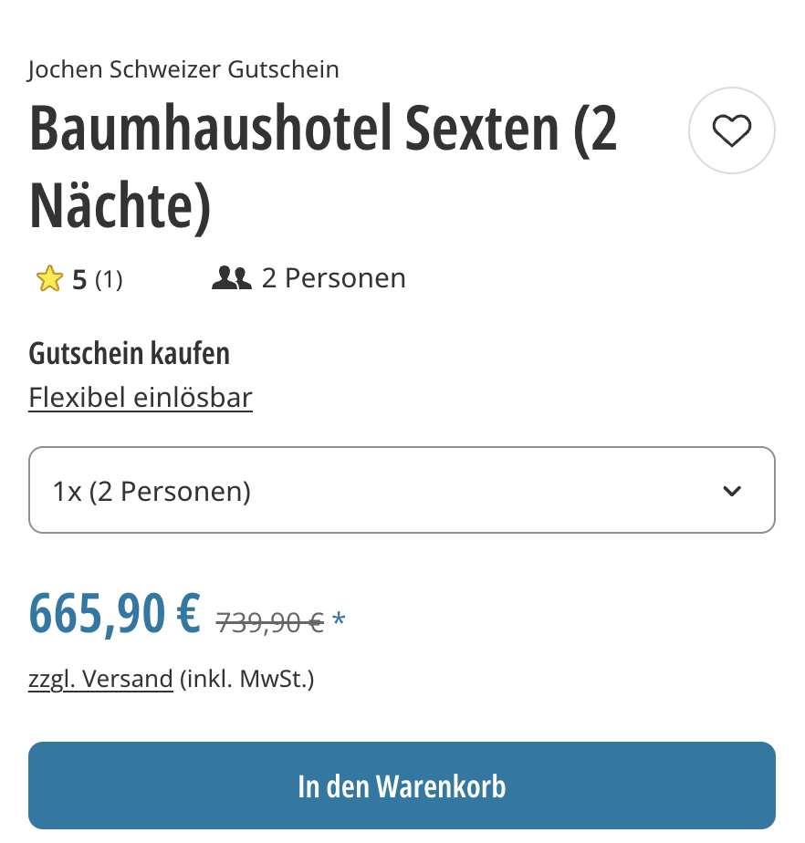Click the current price 665,90 €
This screenshot has width=805, height=843.
pyautogui.click(x=115, y=614)
